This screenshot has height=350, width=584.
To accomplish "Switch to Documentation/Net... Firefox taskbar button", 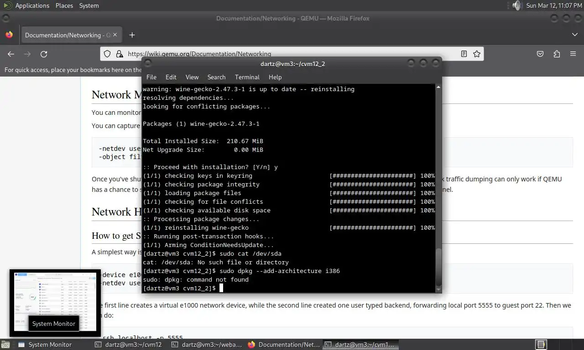I will point(284,345).
